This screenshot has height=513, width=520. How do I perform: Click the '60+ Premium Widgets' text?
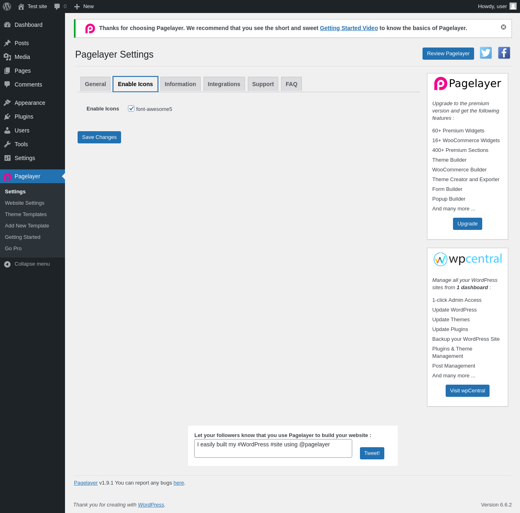click(x=458, y=131)
